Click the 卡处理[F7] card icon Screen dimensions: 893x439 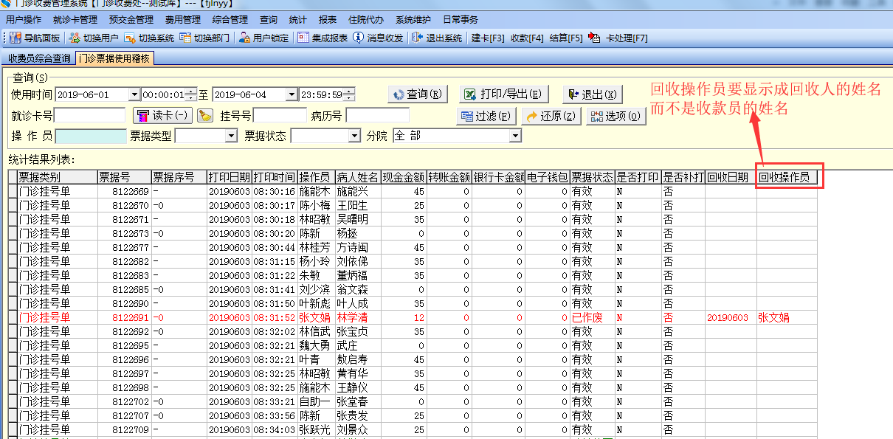[595, 38]
